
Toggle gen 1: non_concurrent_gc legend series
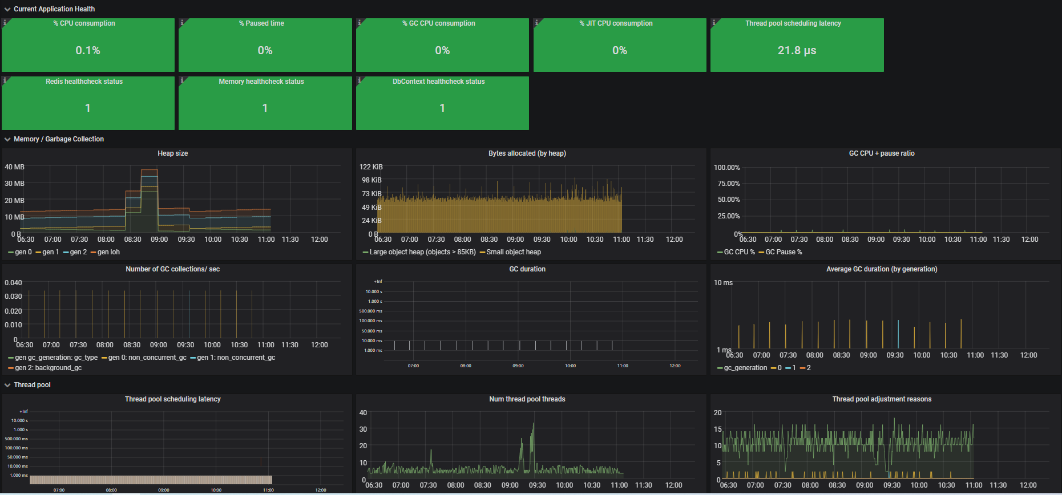coord(236,358)
